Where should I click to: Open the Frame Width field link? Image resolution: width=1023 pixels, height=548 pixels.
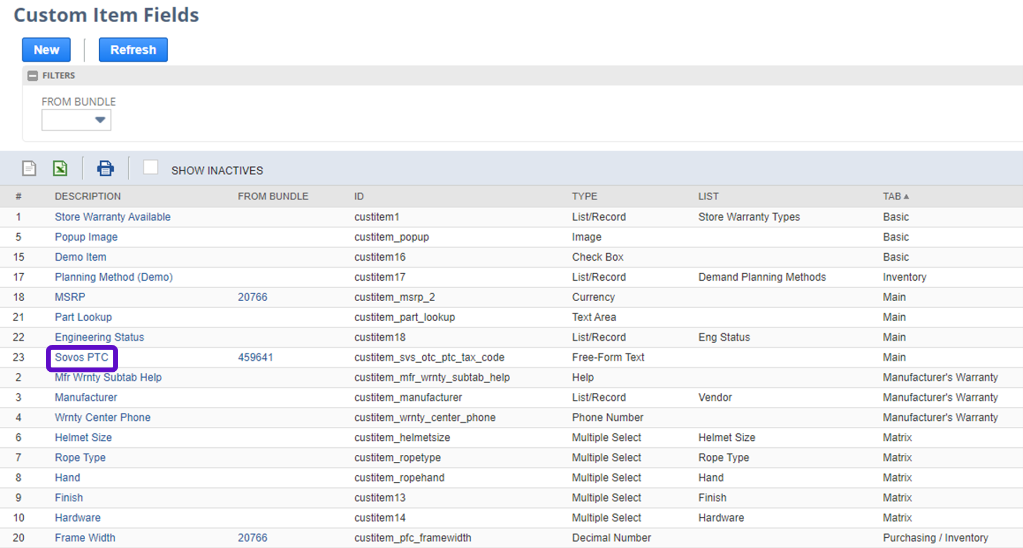click(85, 538)
